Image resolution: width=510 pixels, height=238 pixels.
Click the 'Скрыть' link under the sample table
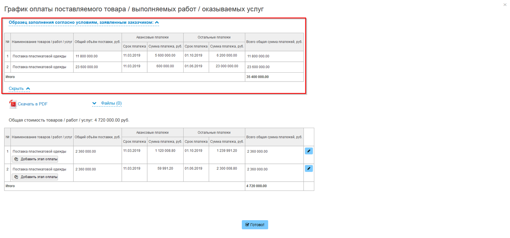pyautogui.click(x=16, y=89)
